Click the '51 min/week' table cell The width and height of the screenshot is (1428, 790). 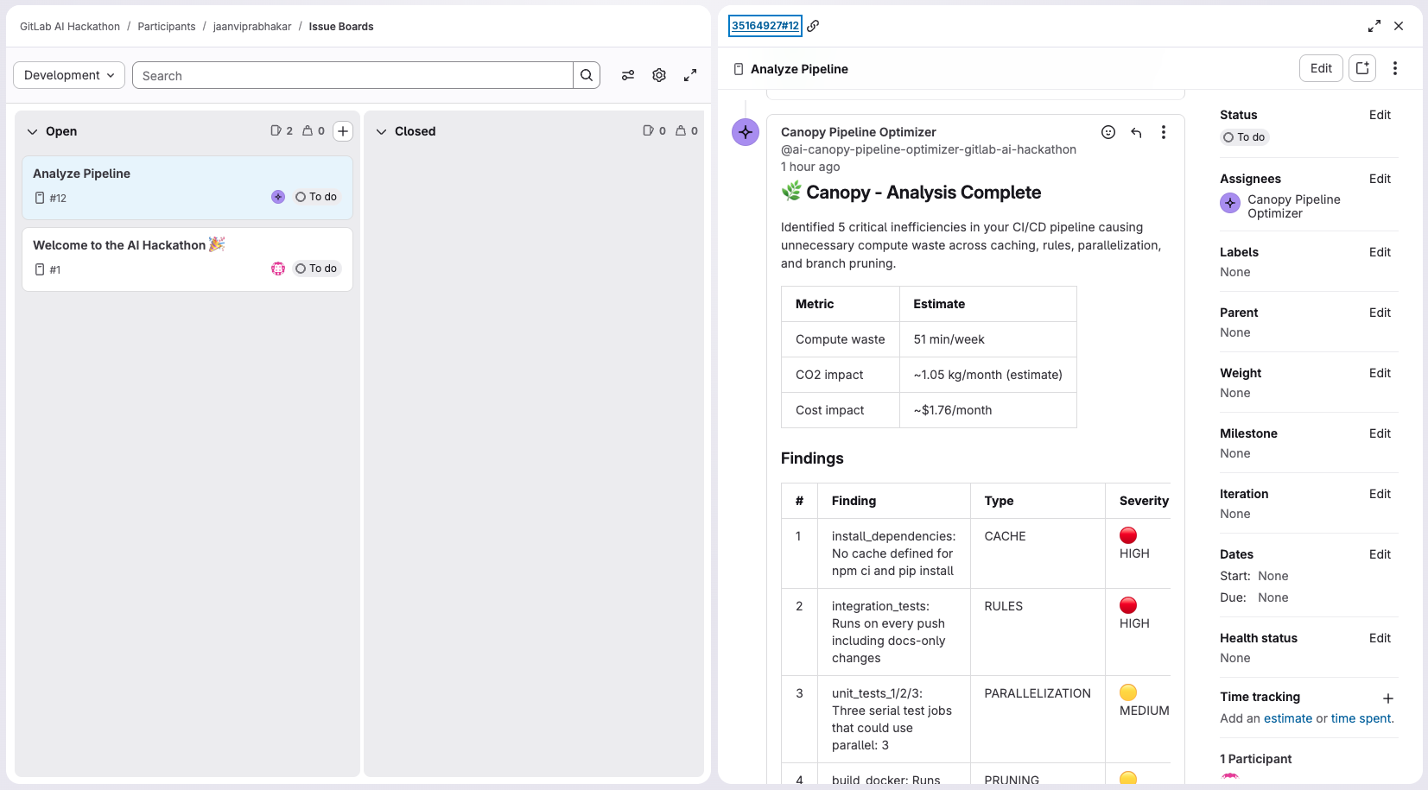pyautogui.click(x=988, y=339)
